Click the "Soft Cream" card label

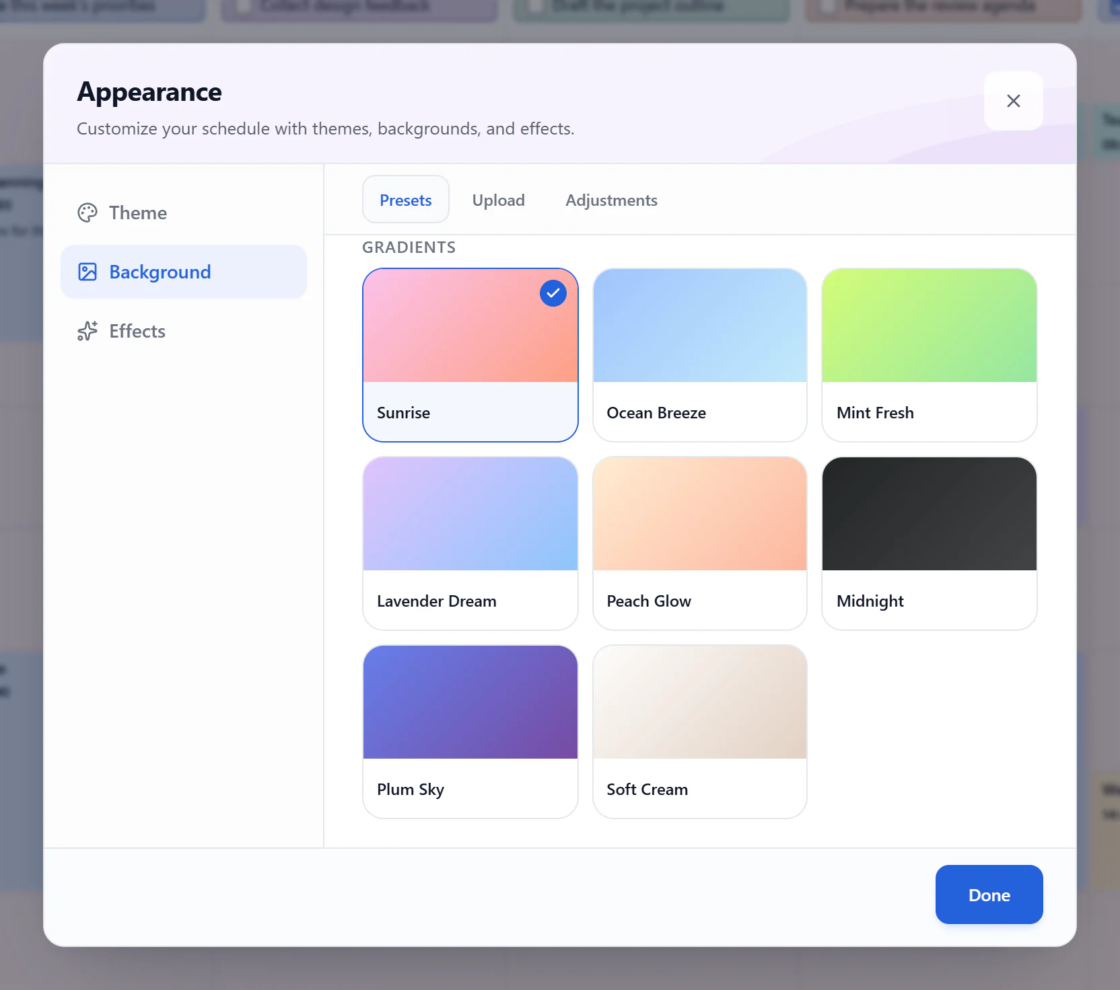pos(647,790)
